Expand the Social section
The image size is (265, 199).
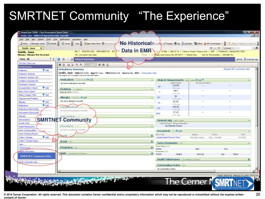152,142
